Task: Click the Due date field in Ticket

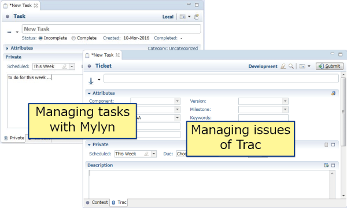Action: tap(182, 154)
